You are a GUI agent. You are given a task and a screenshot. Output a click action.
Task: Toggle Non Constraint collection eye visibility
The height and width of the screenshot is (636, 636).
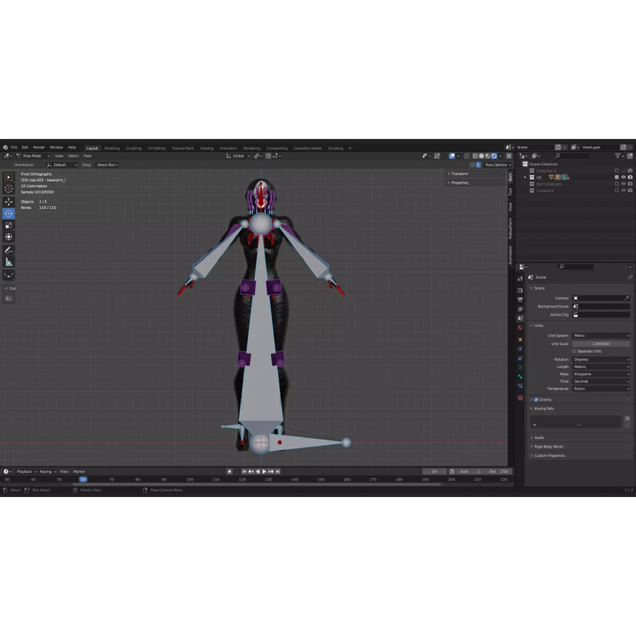click(x=624, y=184)
